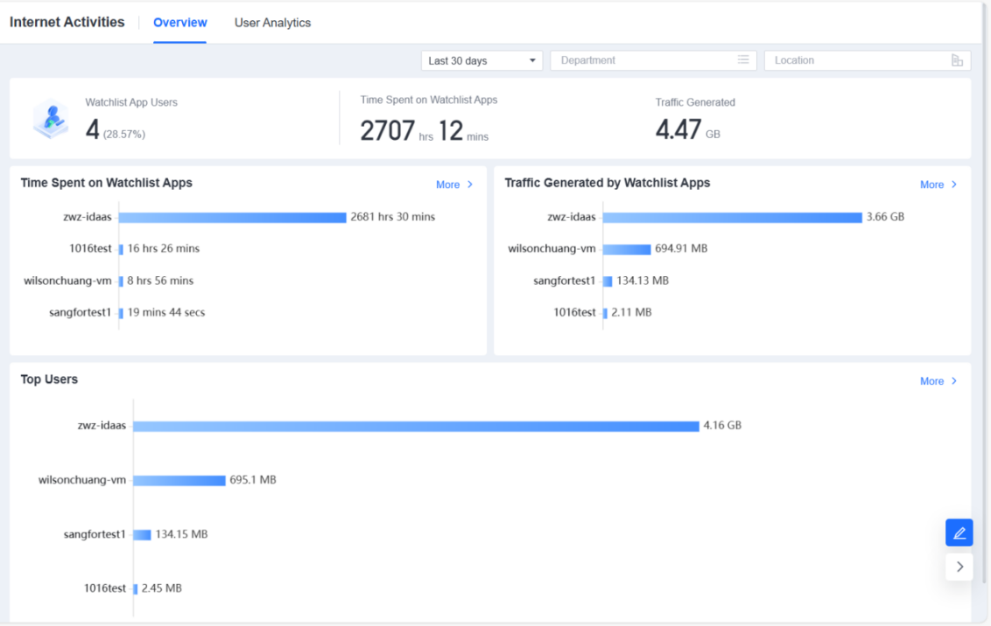Click the 1016test label in Top Users
The image size is (991, 626).
(105, 588)
